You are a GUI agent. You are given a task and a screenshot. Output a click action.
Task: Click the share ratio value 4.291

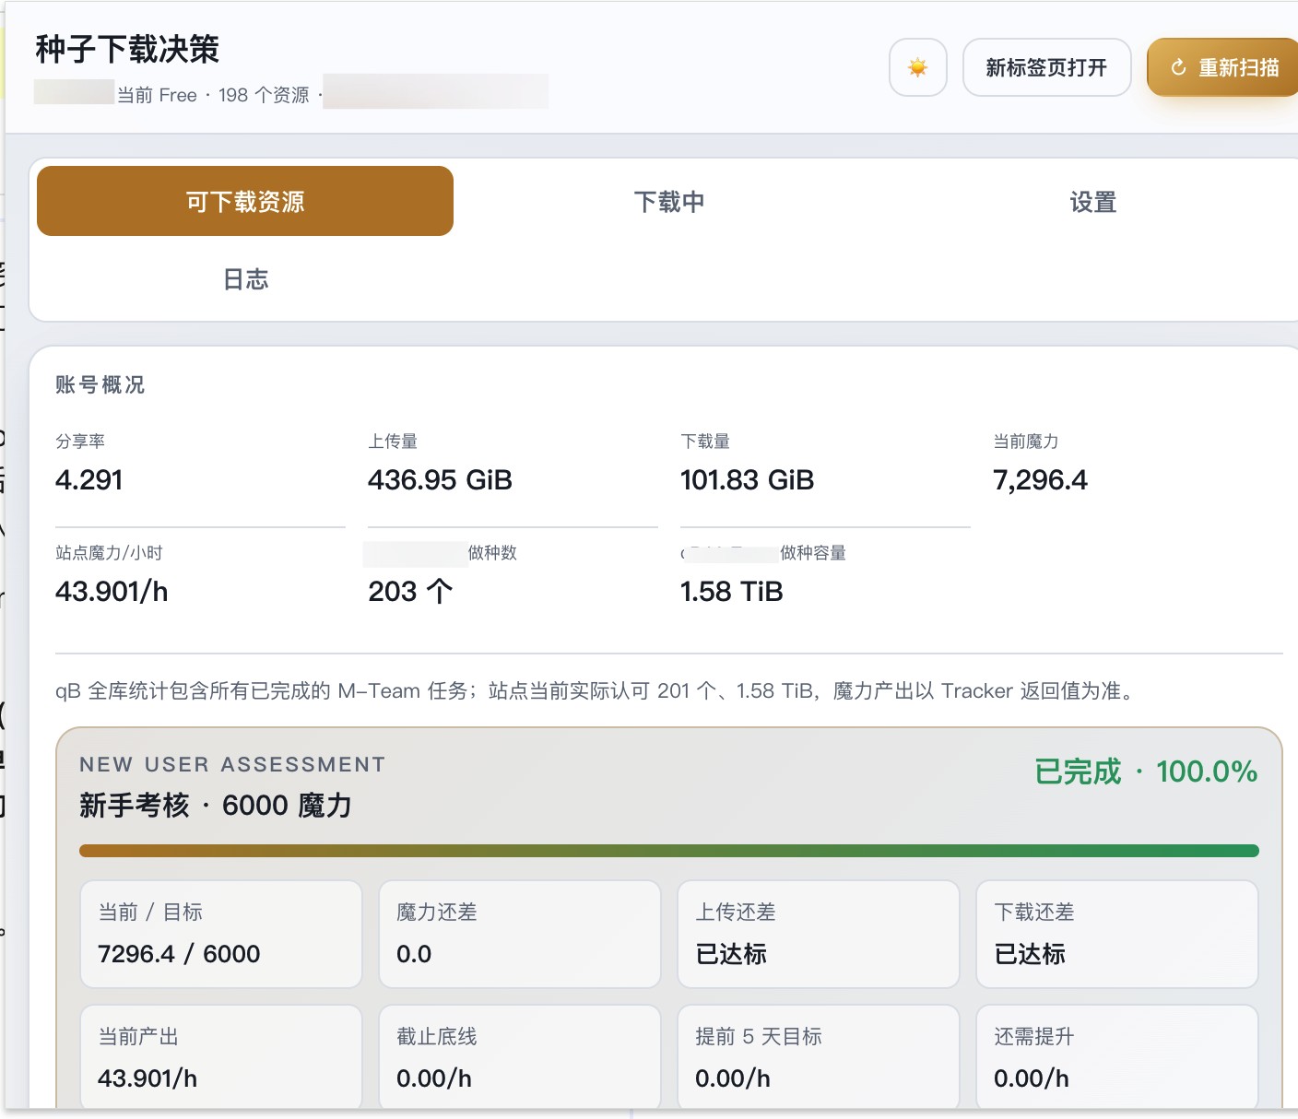pyautogui.click(x=88, y=479)
